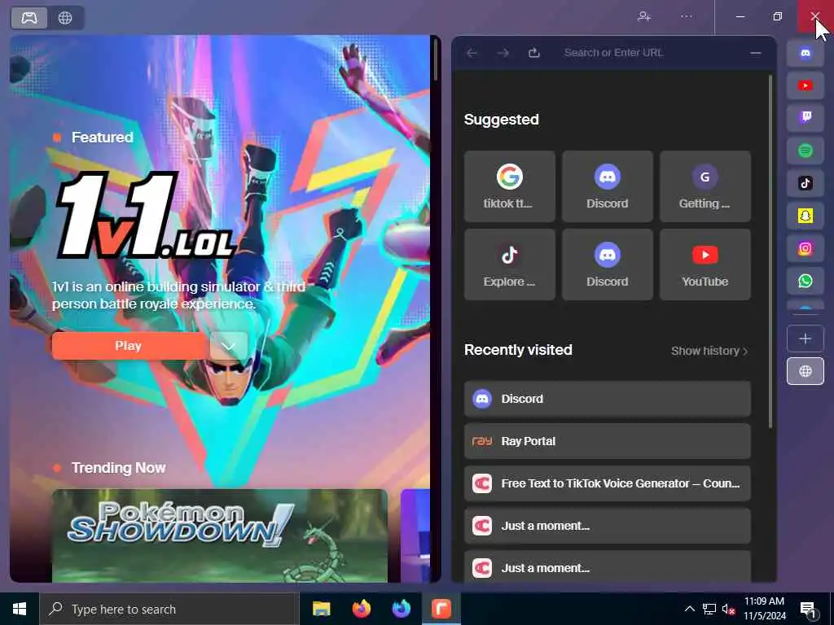Click the browser panel vertical scrollbar
Image resolution: width=834 pixels, height=625 pixels.
point(770,251)
